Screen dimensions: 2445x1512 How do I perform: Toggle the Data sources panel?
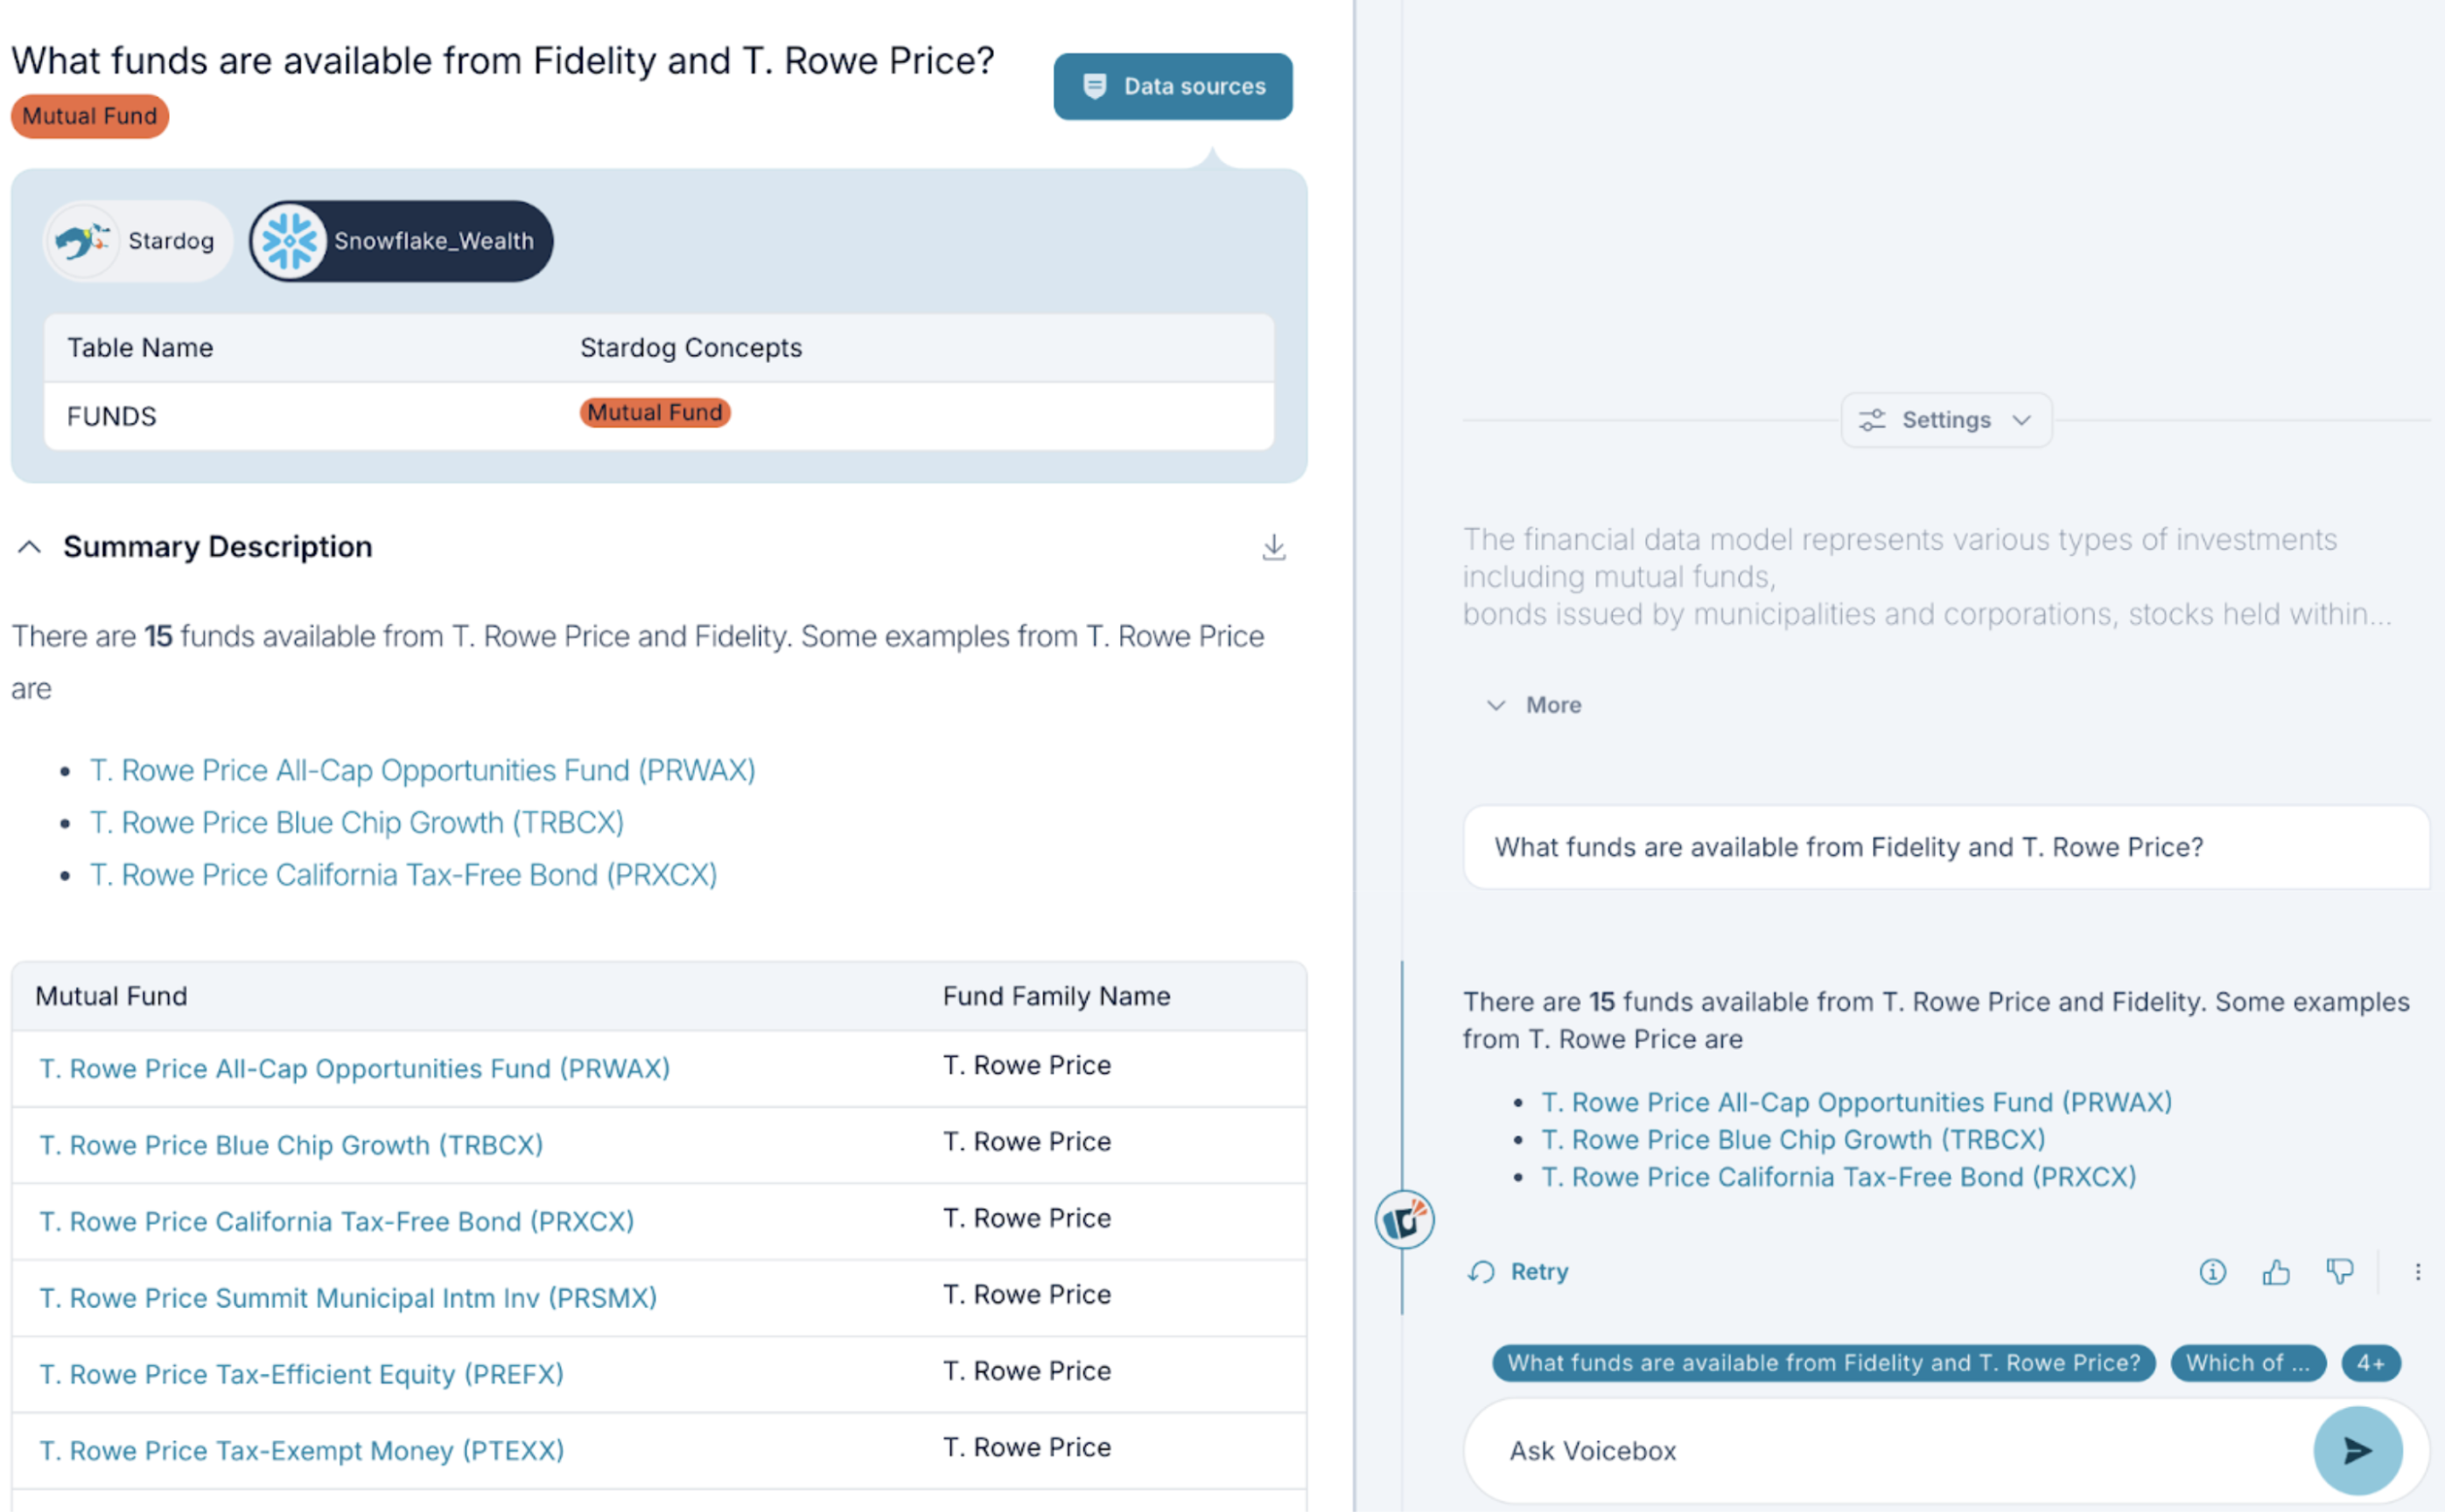point(1172,87)
